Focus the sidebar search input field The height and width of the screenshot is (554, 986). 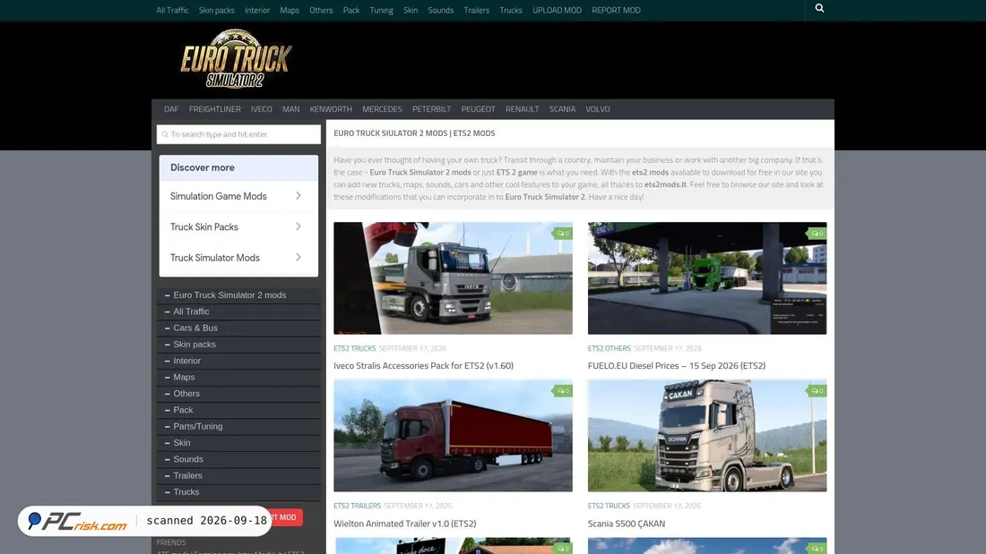click(x=238, y=134)
